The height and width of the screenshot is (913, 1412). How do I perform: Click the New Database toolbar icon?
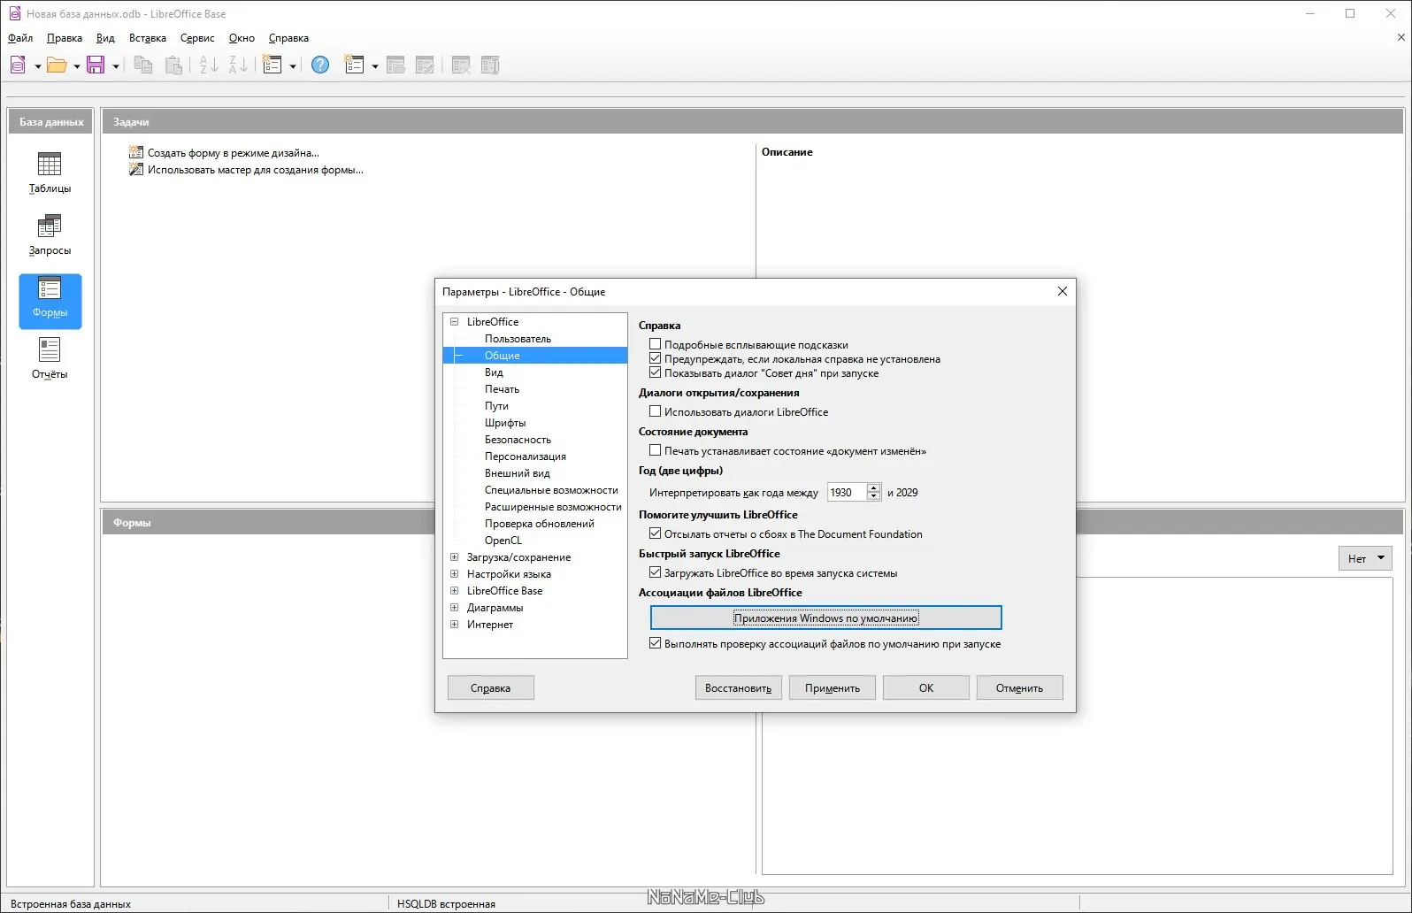(x=18, y=65)
